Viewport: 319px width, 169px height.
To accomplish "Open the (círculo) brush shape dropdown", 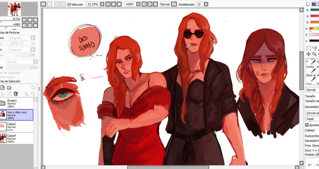I will [312, 113].
